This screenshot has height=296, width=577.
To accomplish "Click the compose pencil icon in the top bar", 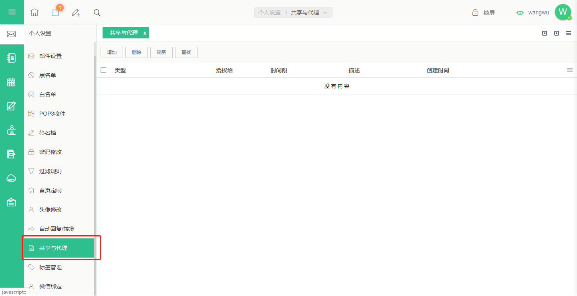I will 76,12.
